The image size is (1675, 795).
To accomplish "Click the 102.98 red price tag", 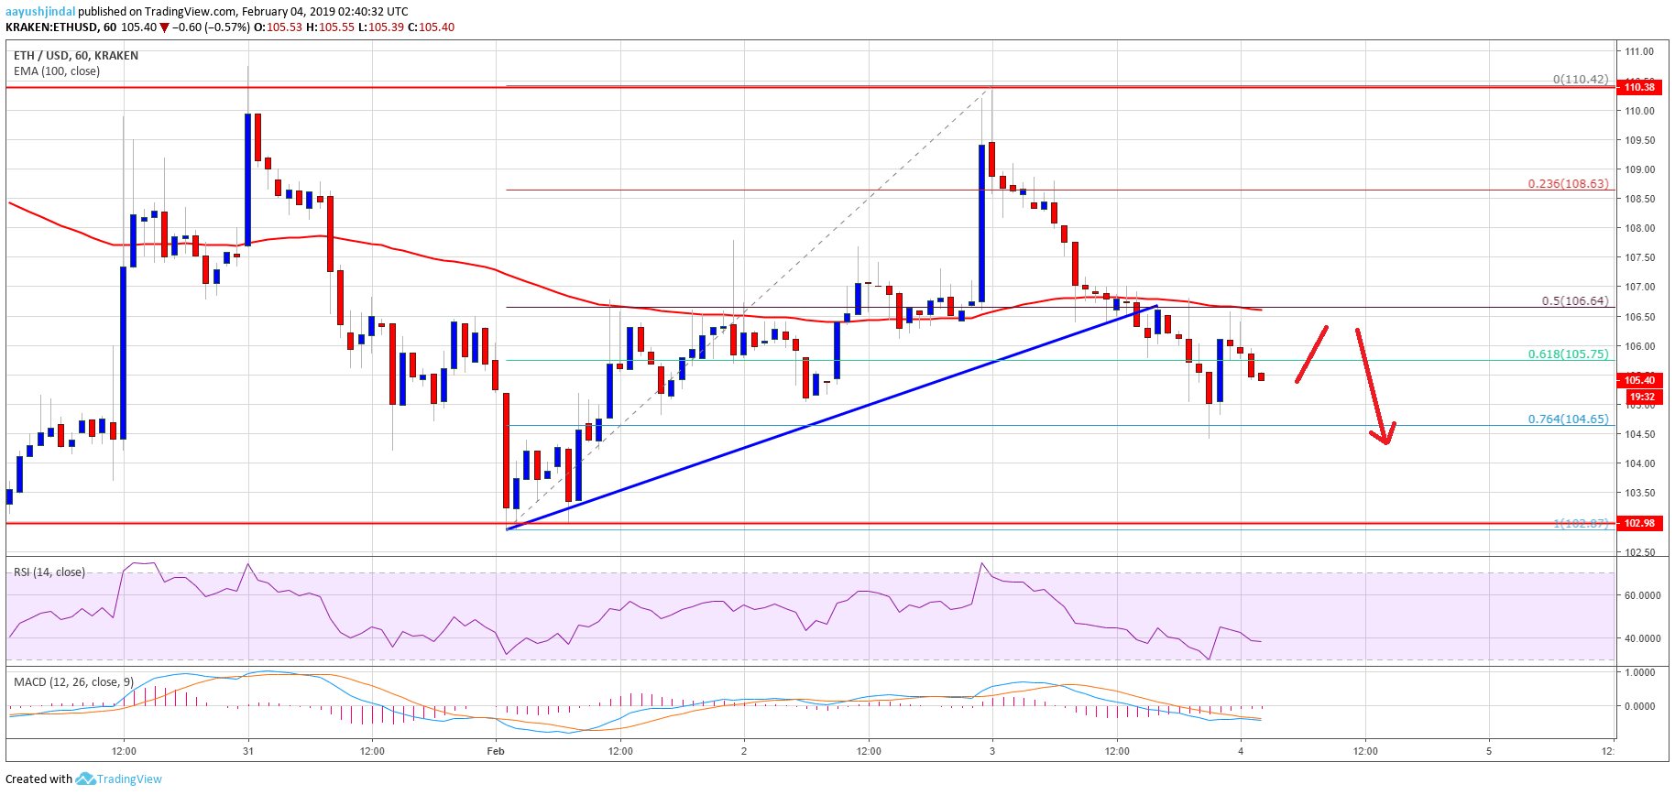I will [1640, 523].
